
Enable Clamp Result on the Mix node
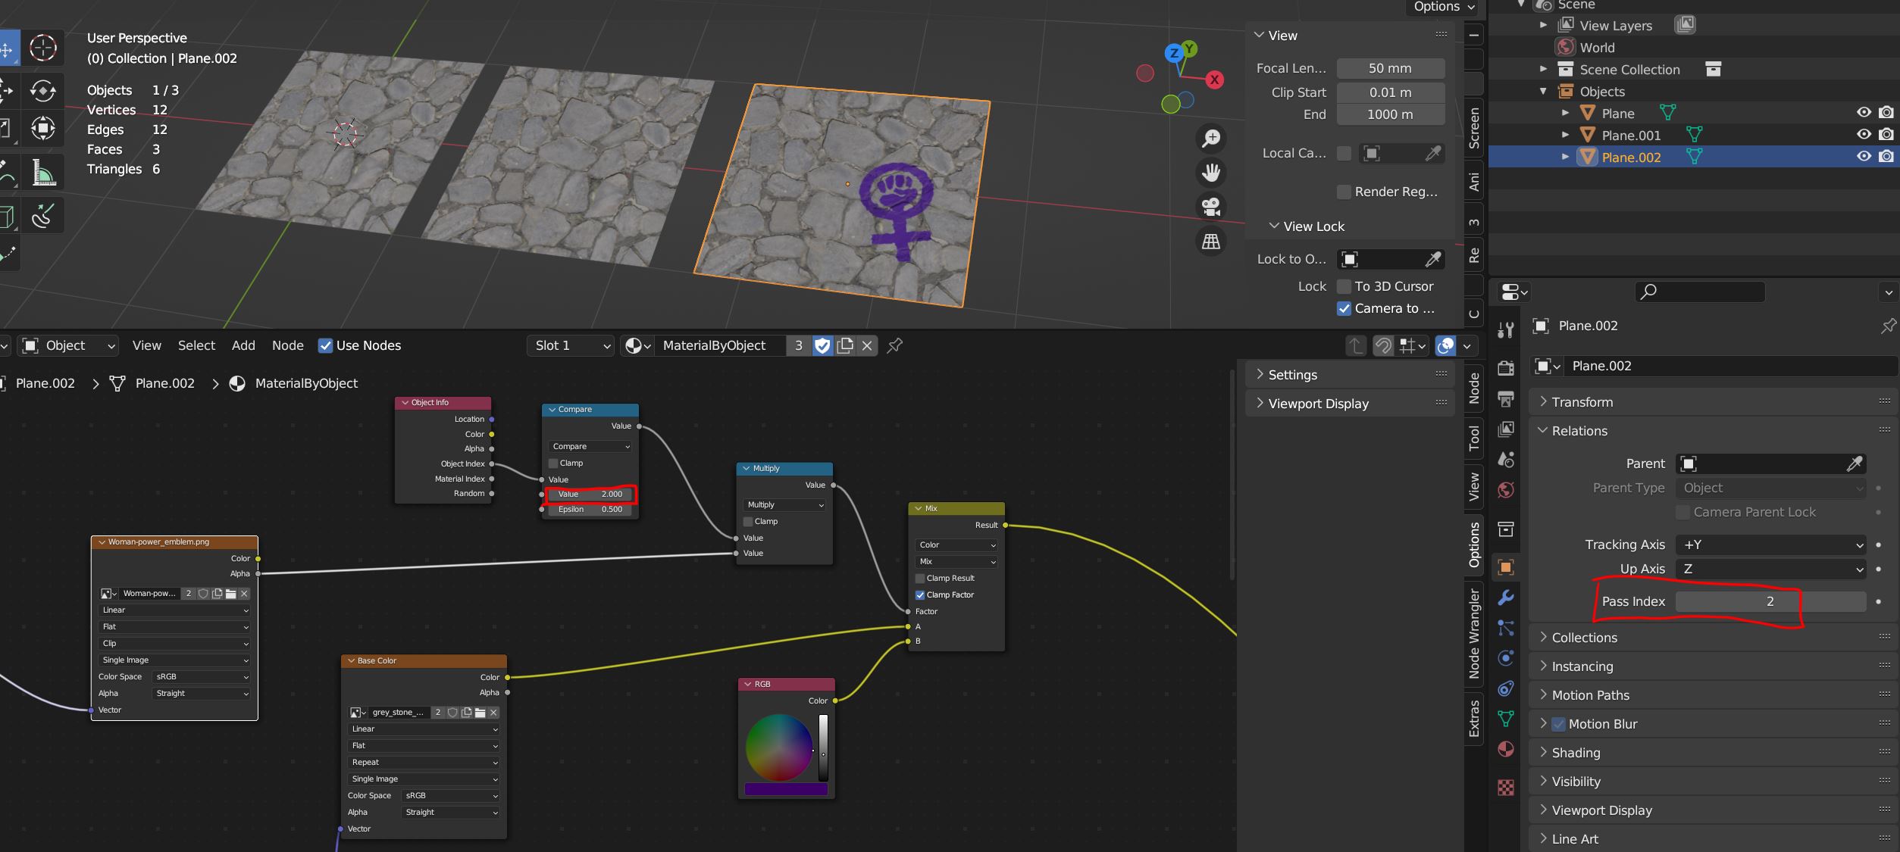coord(920,579)
